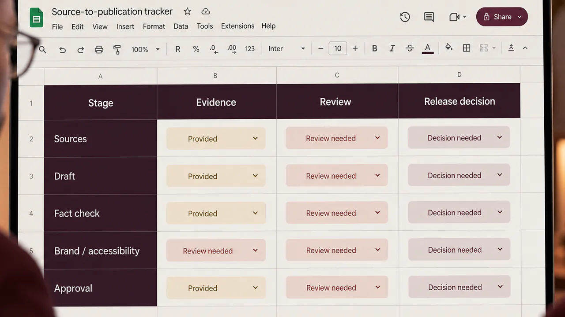
Task: Click the font size field showing 10
Action: point(338,48)
